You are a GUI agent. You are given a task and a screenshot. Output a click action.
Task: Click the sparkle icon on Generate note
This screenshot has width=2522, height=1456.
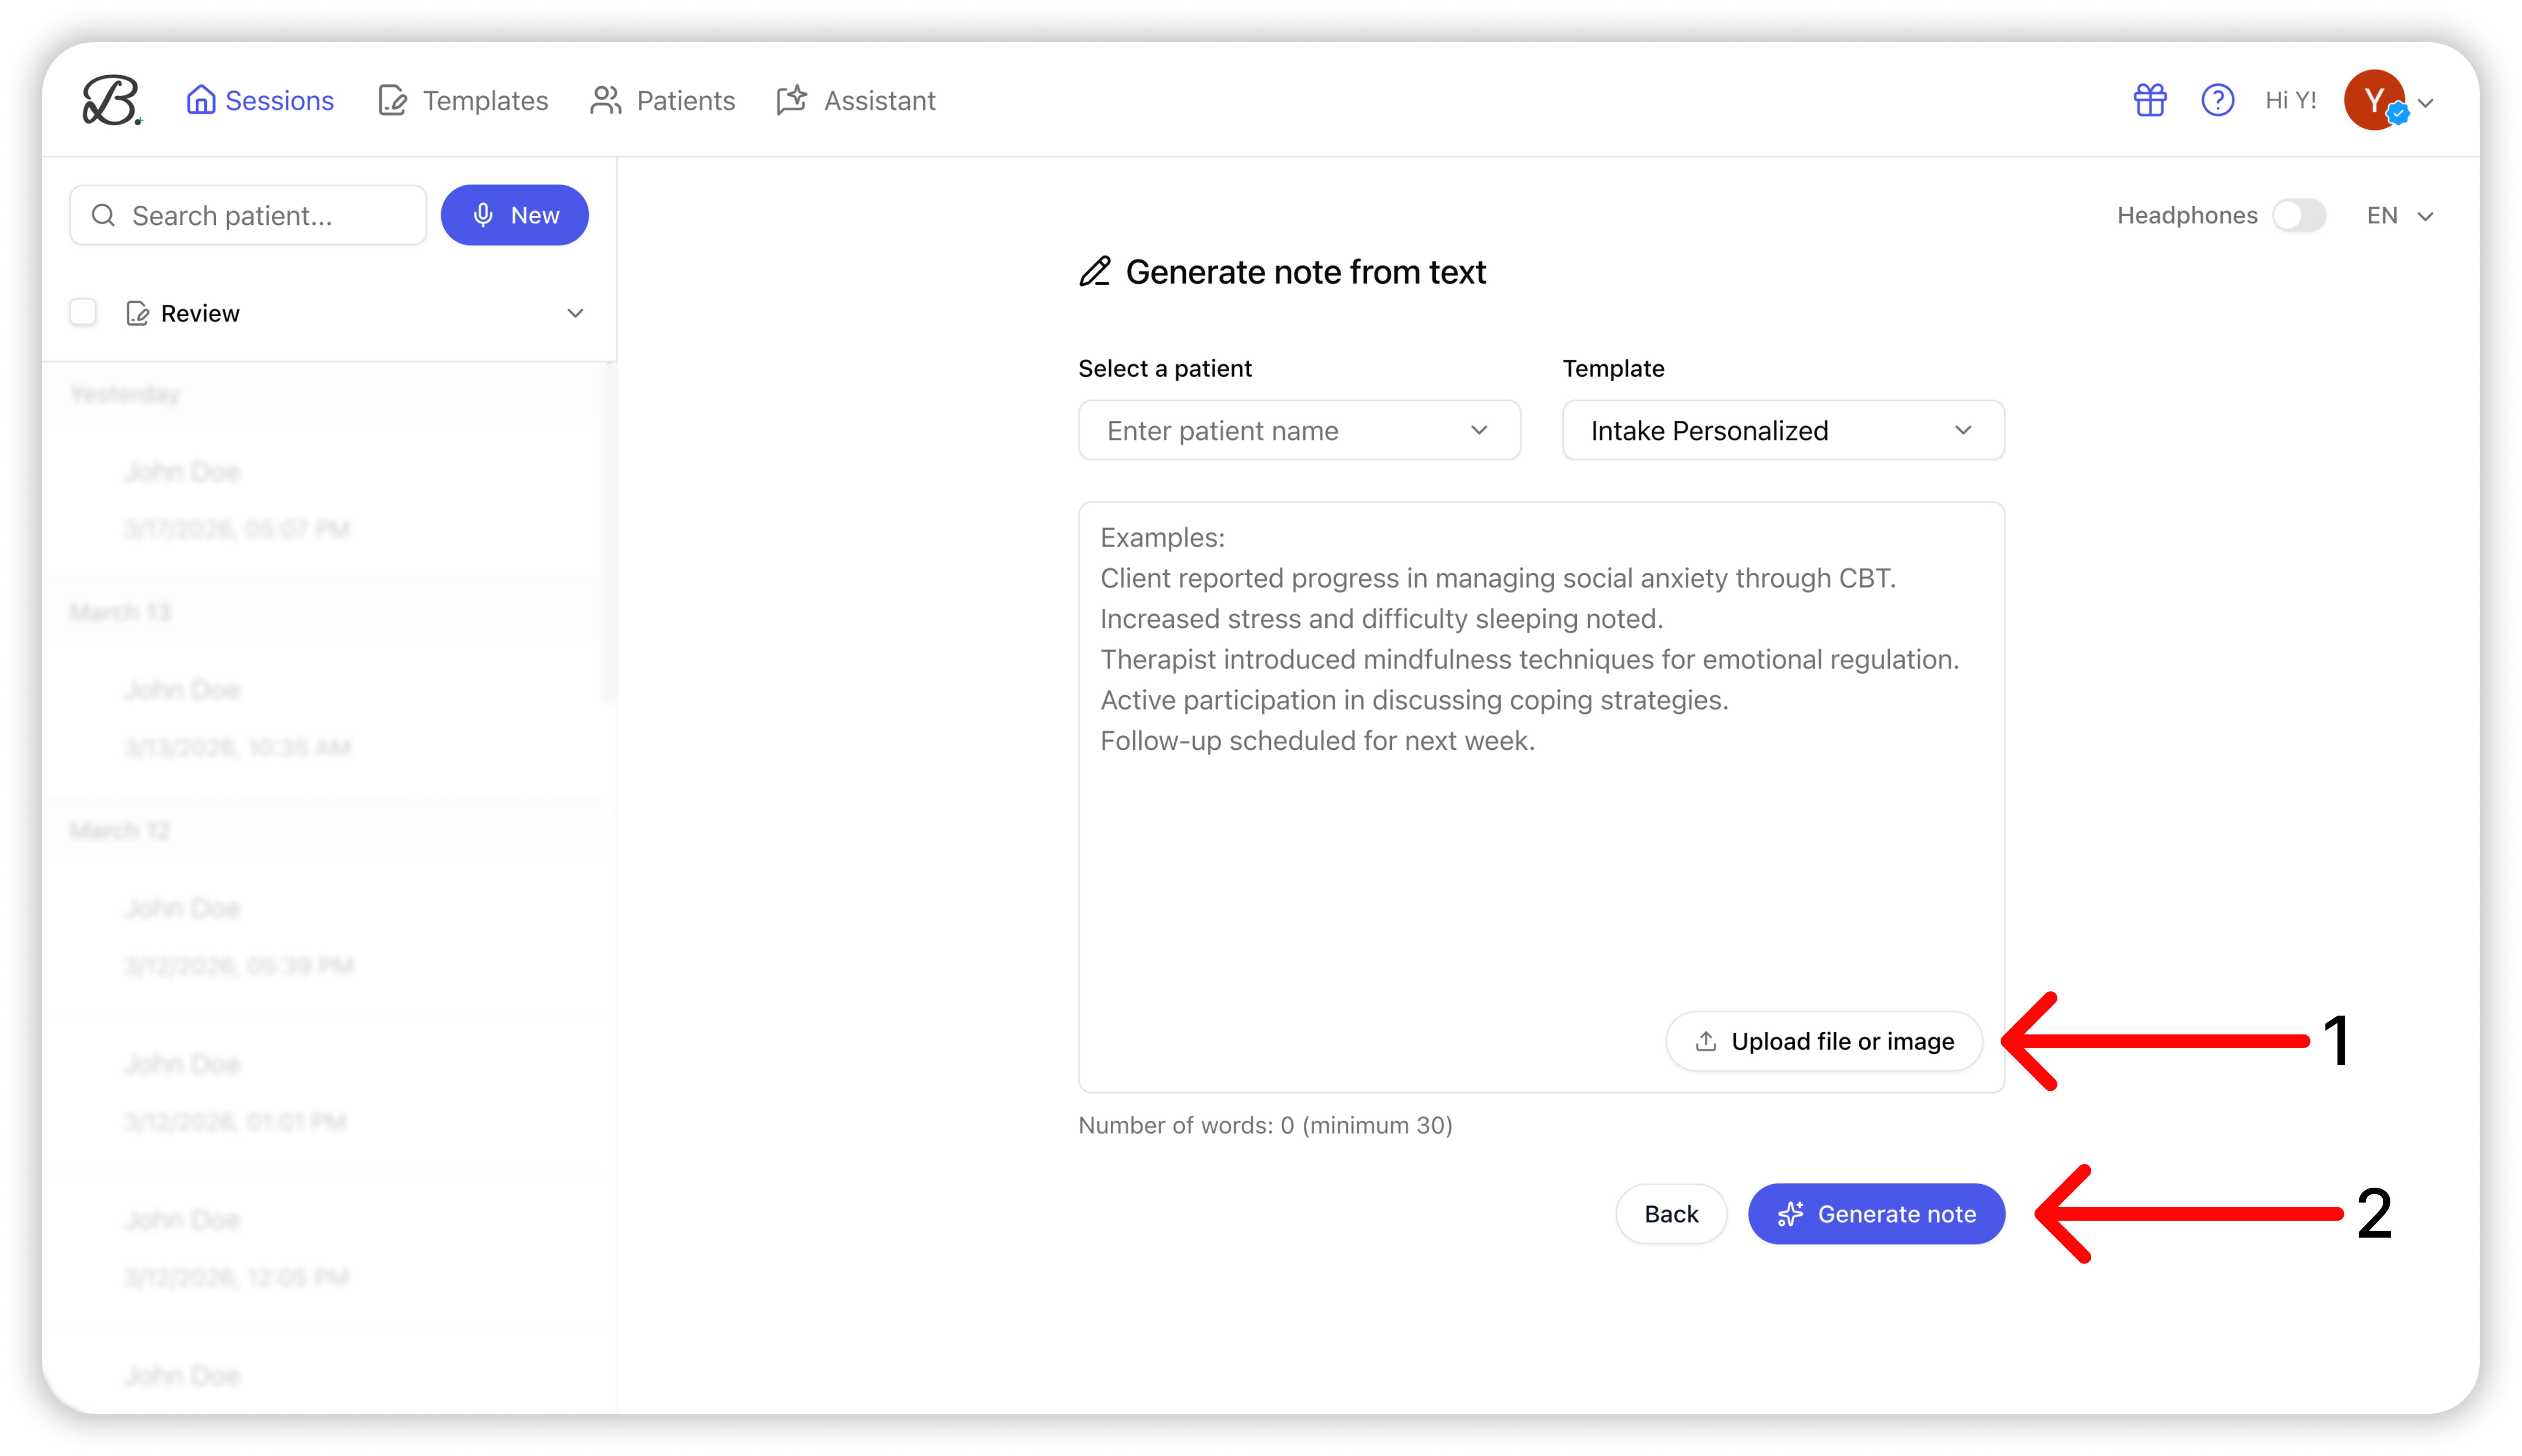1790,1214
